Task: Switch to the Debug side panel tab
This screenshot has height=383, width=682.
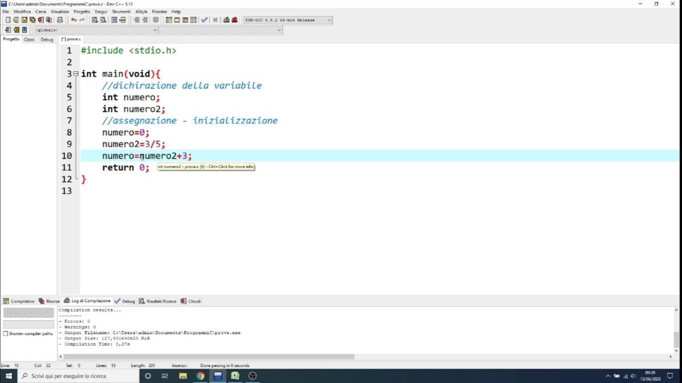Action: tap(47, 39)
